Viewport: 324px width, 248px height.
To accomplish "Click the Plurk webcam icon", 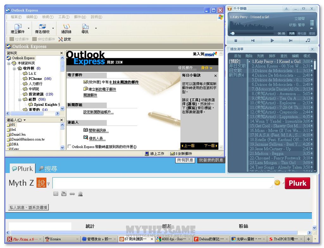I will [80, 194].
